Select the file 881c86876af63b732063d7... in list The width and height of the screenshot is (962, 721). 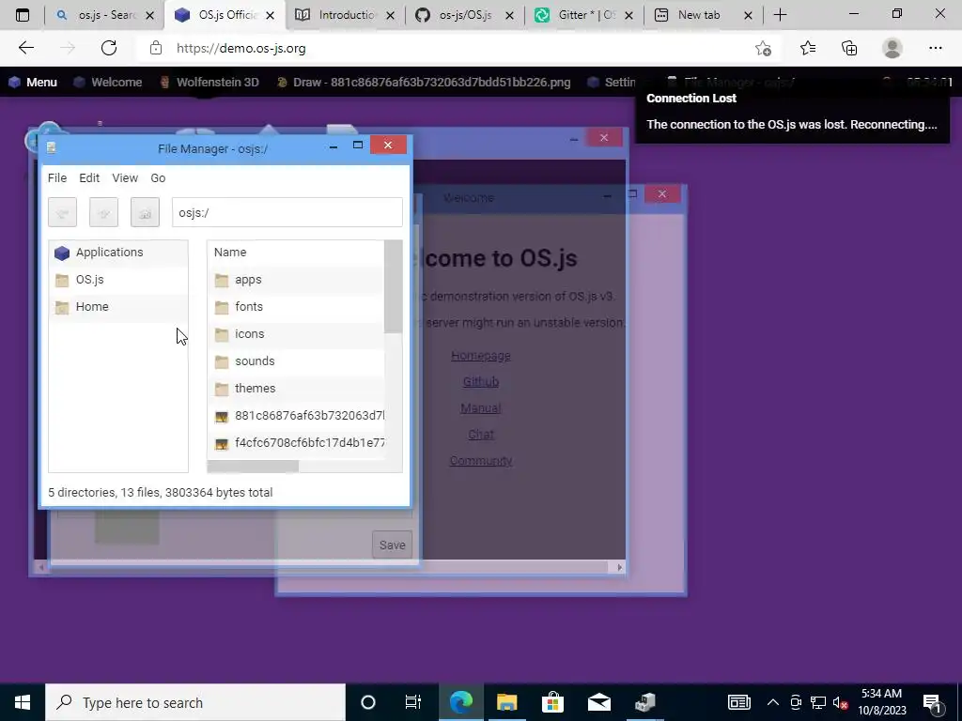click(296, 416)
